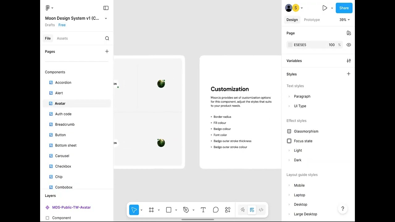Select the Rectangle shape tool
Screen dimensions: 395x222
168,210
